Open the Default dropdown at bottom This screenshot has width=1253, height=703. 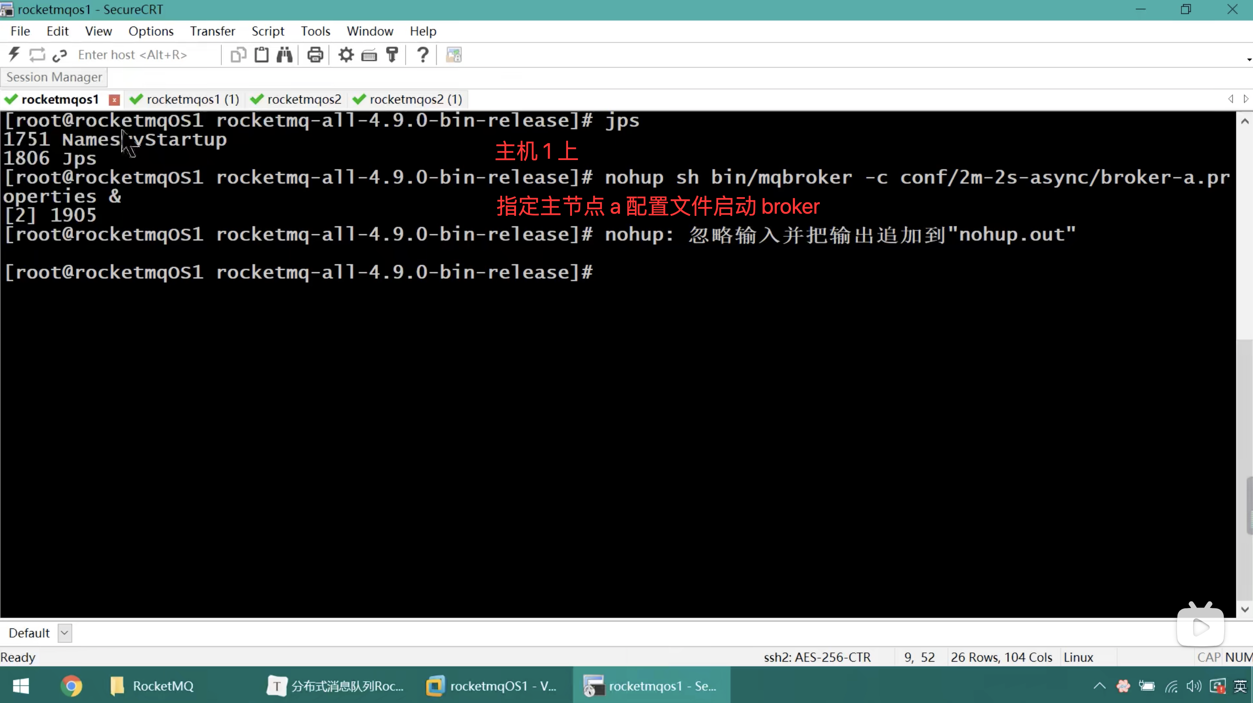point(64,633)
